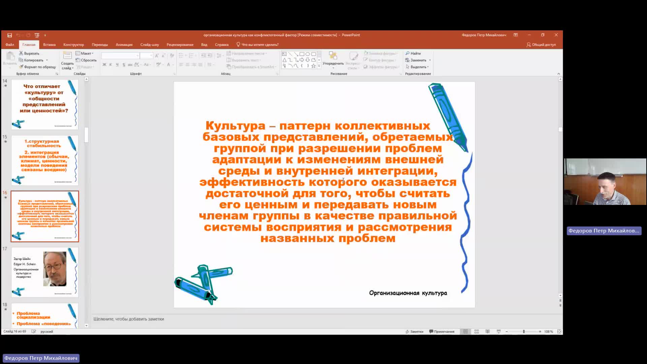
Task: Click the Что вы хотите сделать search box
Action: click(257, 44)
